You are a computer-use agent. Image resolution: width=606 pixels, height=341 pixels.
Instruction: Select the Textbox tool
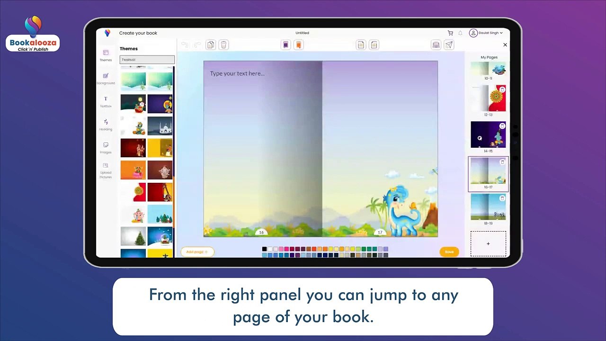[x=106, y=102]
